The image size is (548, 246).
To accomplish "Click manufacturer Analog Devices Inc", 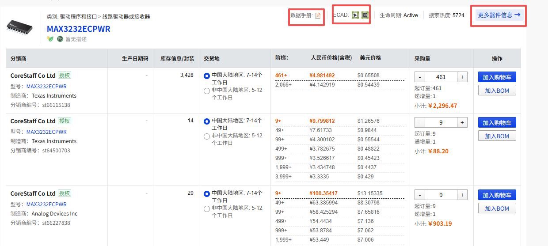I will [54, 214].
